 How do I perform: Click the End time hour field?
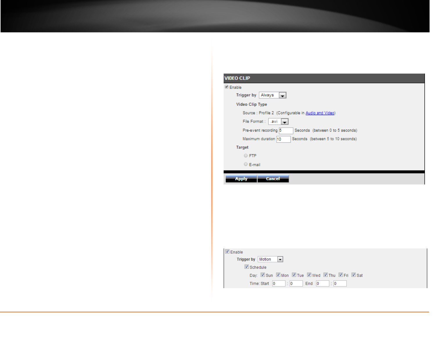click(x=323, y=284)
